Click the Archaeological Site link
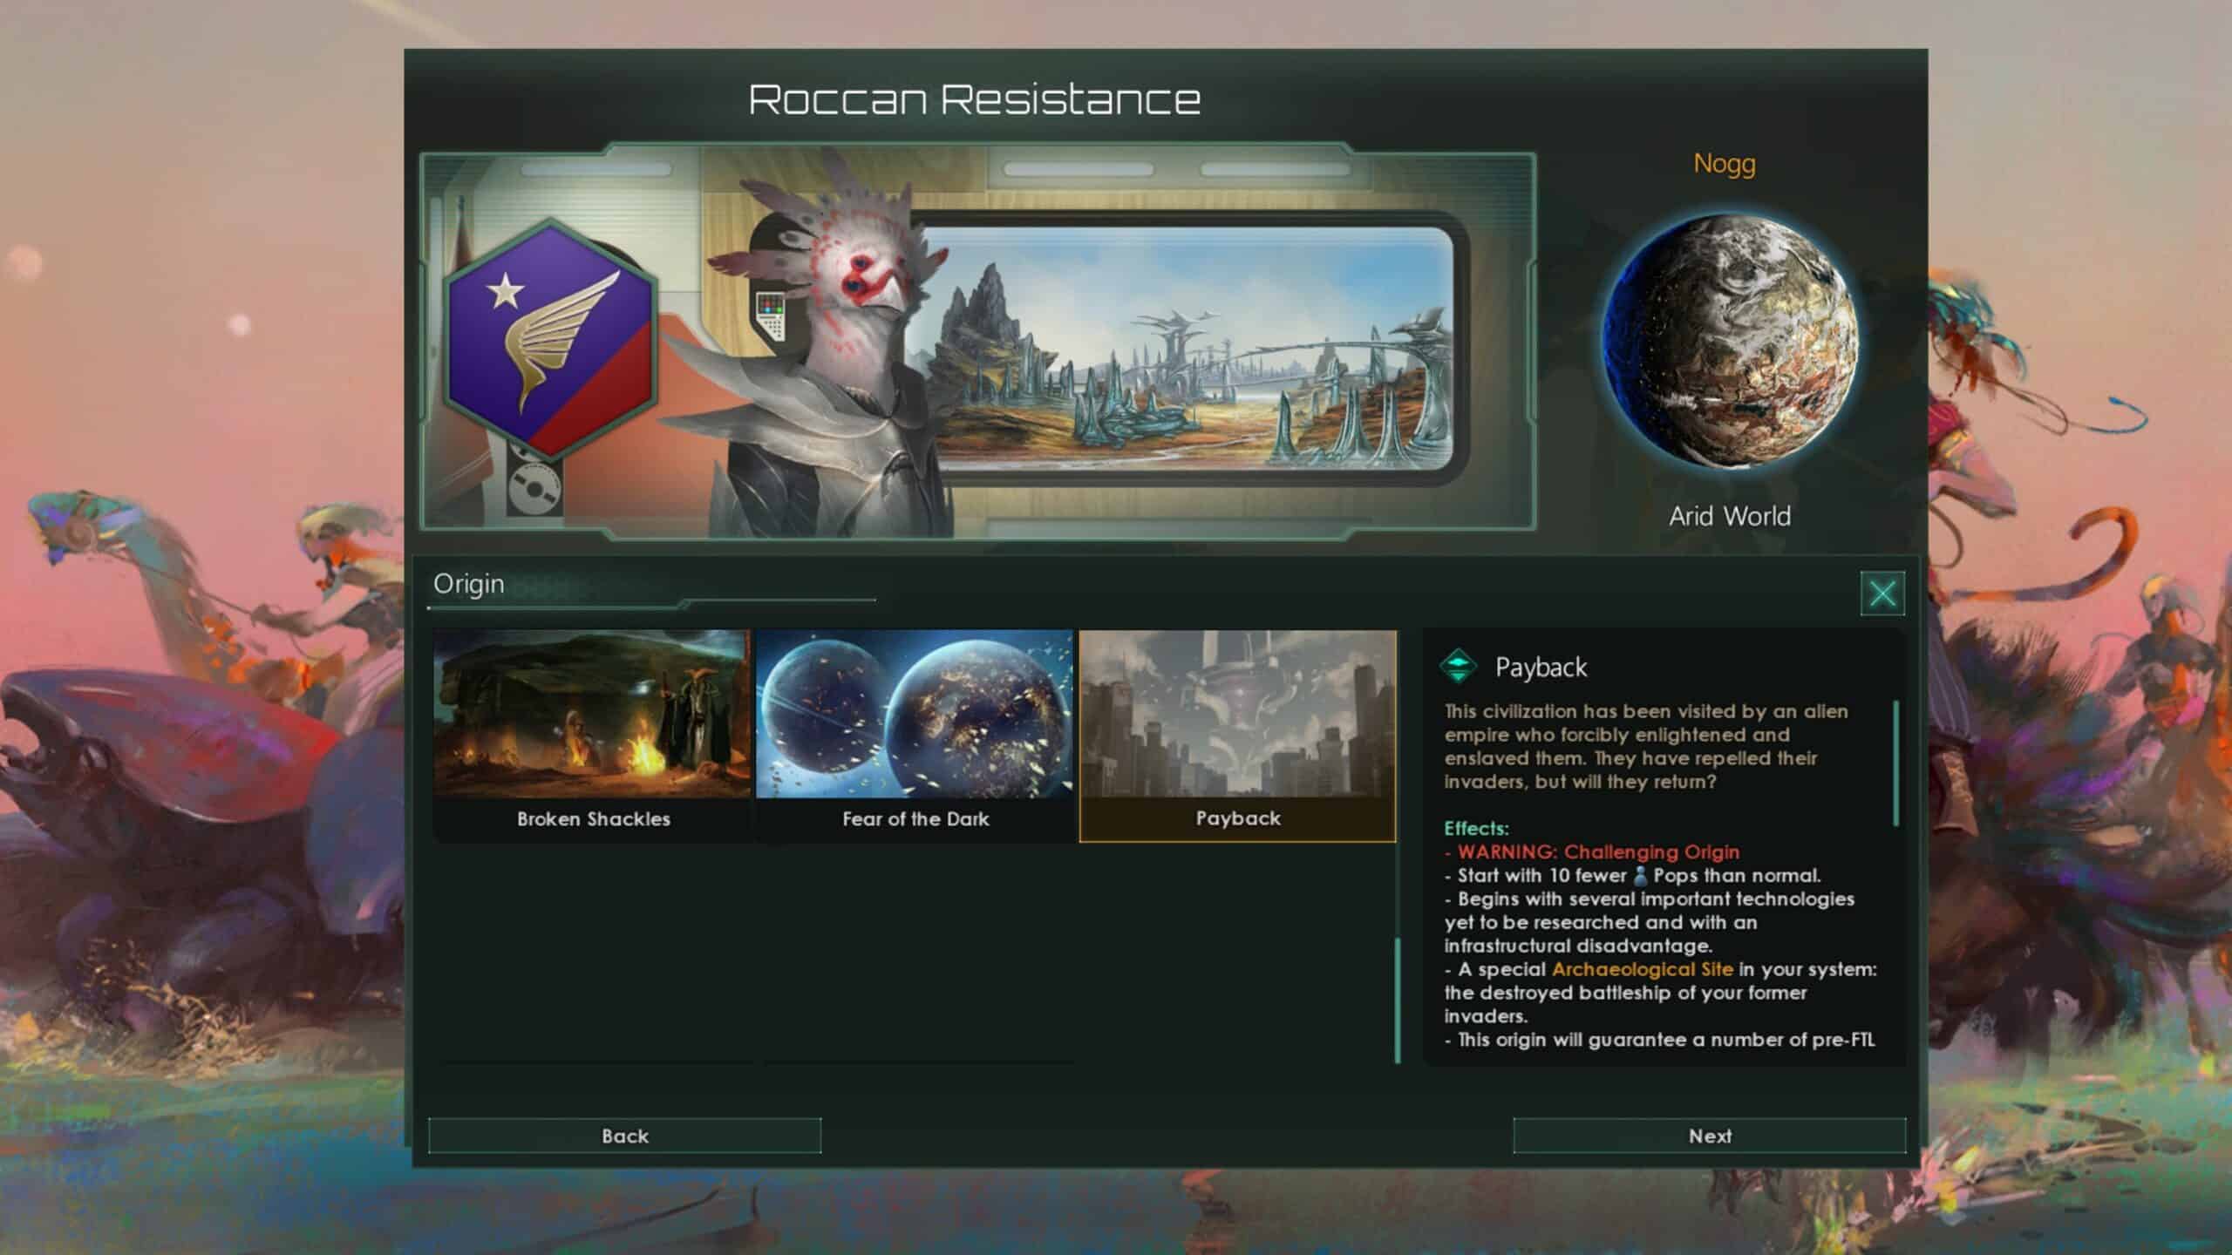 point(1642,969)
